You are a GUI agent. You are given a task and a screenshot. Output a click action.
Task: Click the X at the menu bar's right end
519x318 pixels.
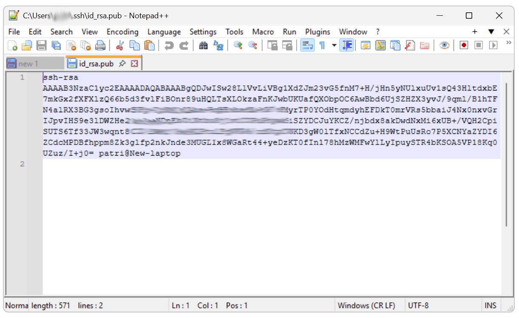click(x=506, y=32)
